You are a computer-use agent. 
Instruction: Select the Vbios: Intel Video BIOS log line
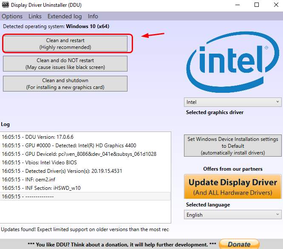85,163
